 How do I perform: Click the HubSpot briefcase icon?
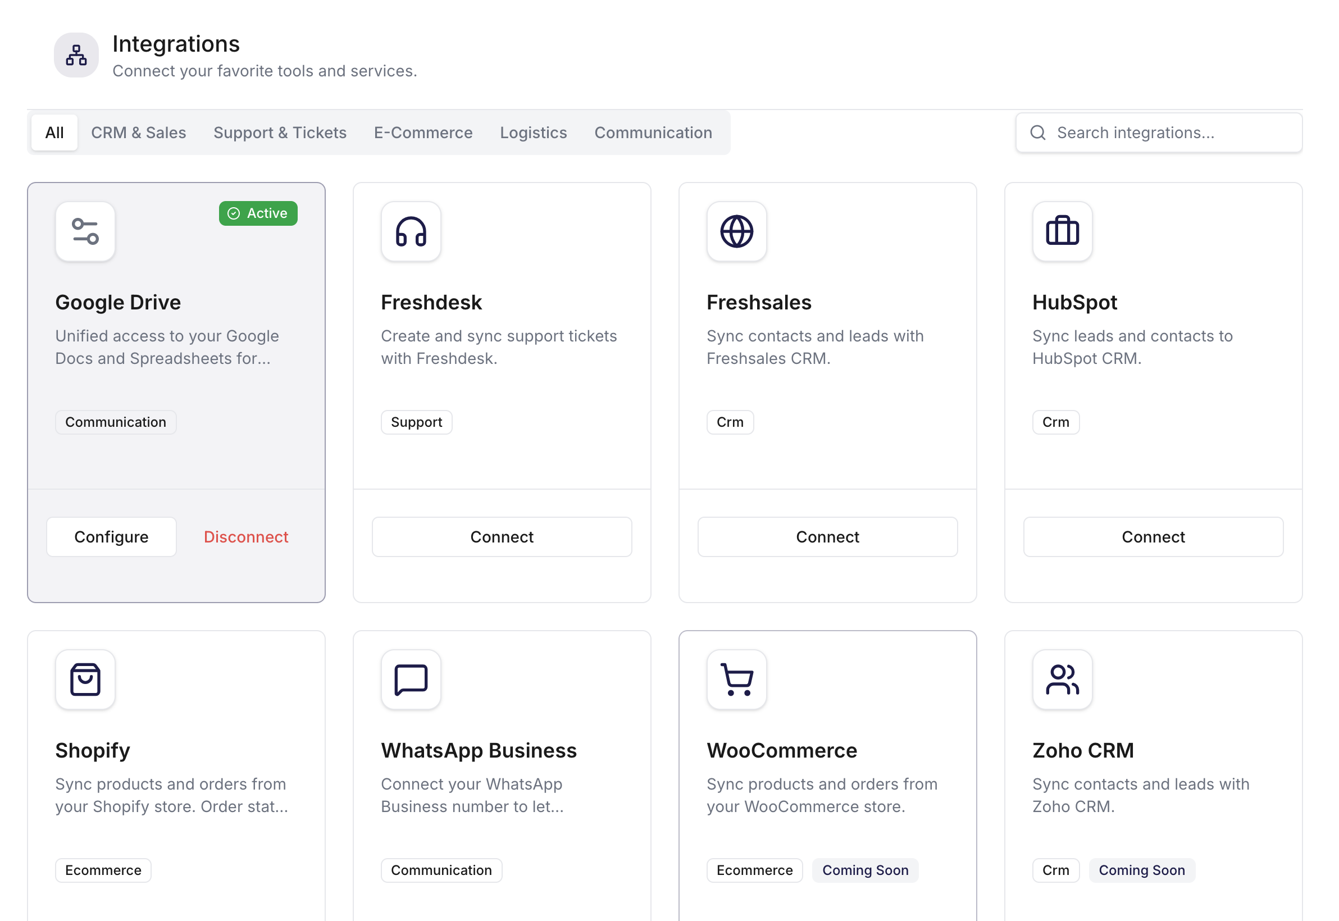click(1062, 231)
